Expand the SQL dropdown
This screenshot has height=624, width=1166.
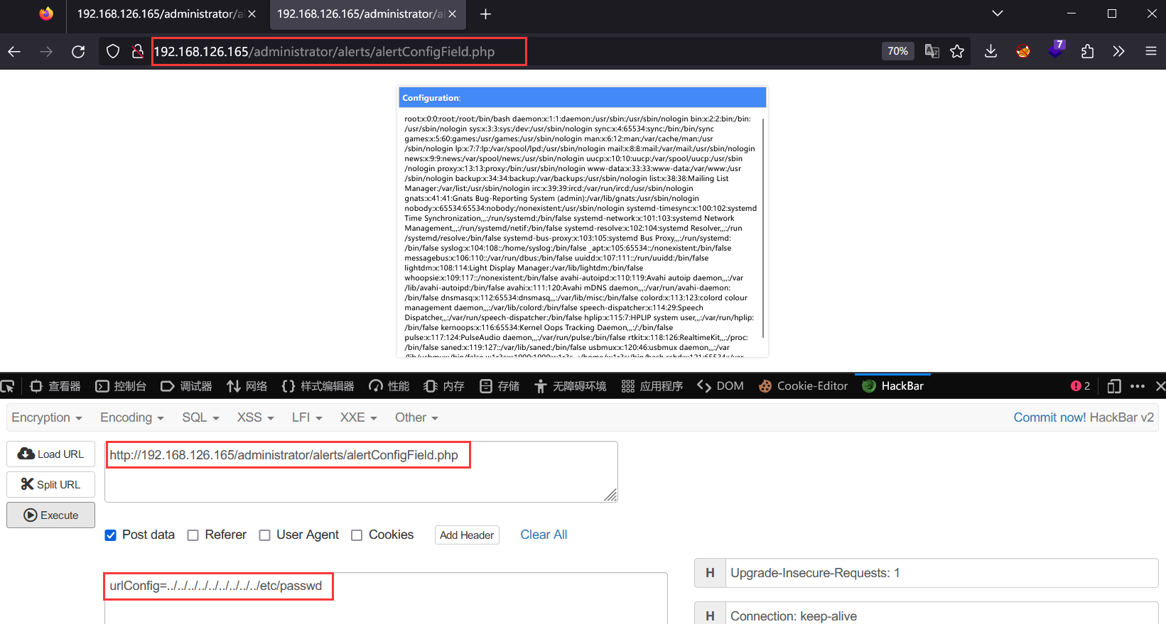[x=200, y=417]
